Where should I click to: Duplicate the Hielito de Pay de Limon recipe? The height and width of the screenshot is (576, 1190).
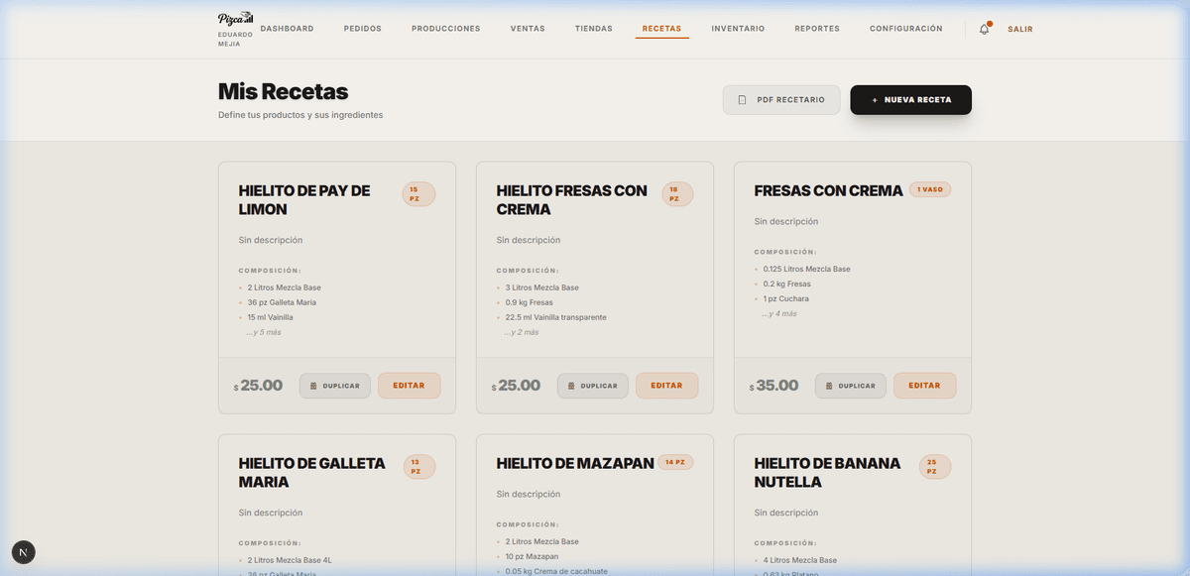(335, 386)
